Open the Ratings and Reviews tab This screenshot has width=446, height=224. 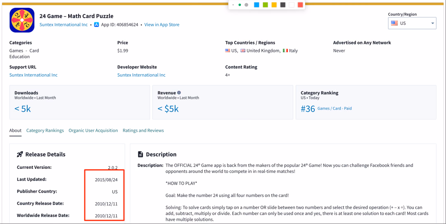143,131
